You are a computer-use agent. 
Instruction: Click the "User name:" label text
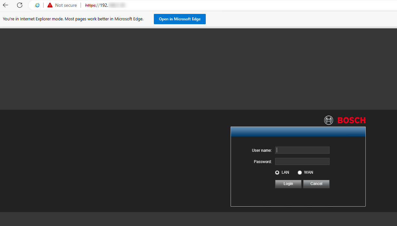click(262, 150)
